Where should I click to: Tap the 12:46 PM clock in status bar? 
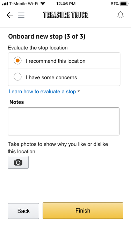pos(66,4)
